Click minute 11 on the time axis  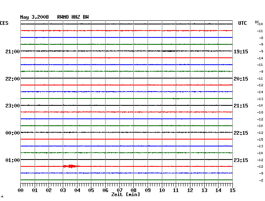pyautogui.click(x=176, y=190)
